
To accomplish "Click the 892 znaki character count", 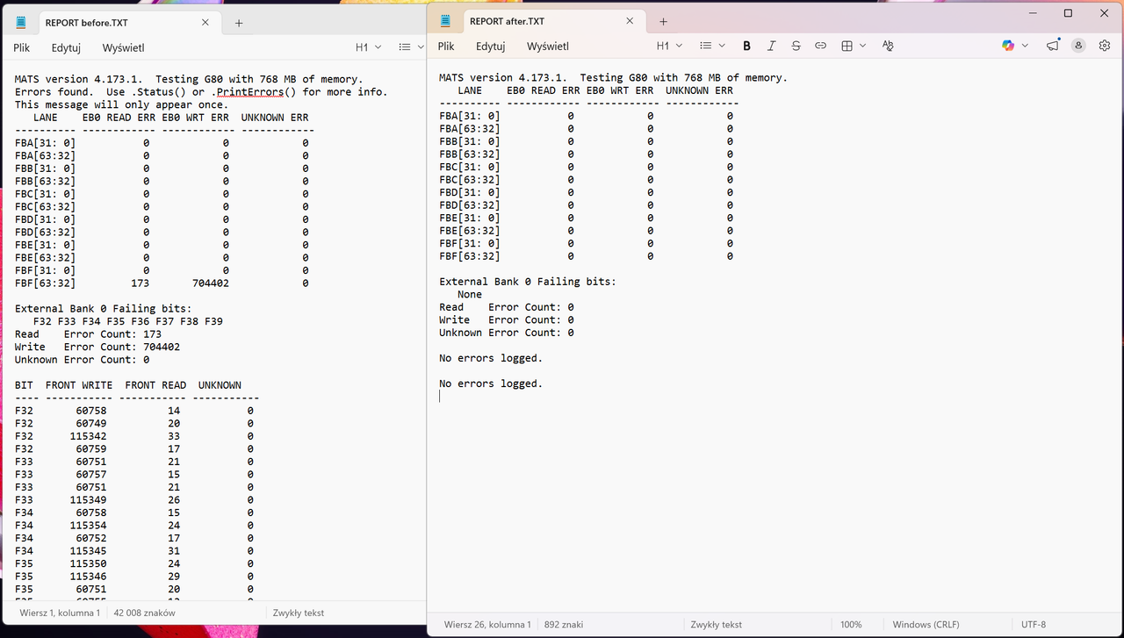I will (x=564, y=625).
